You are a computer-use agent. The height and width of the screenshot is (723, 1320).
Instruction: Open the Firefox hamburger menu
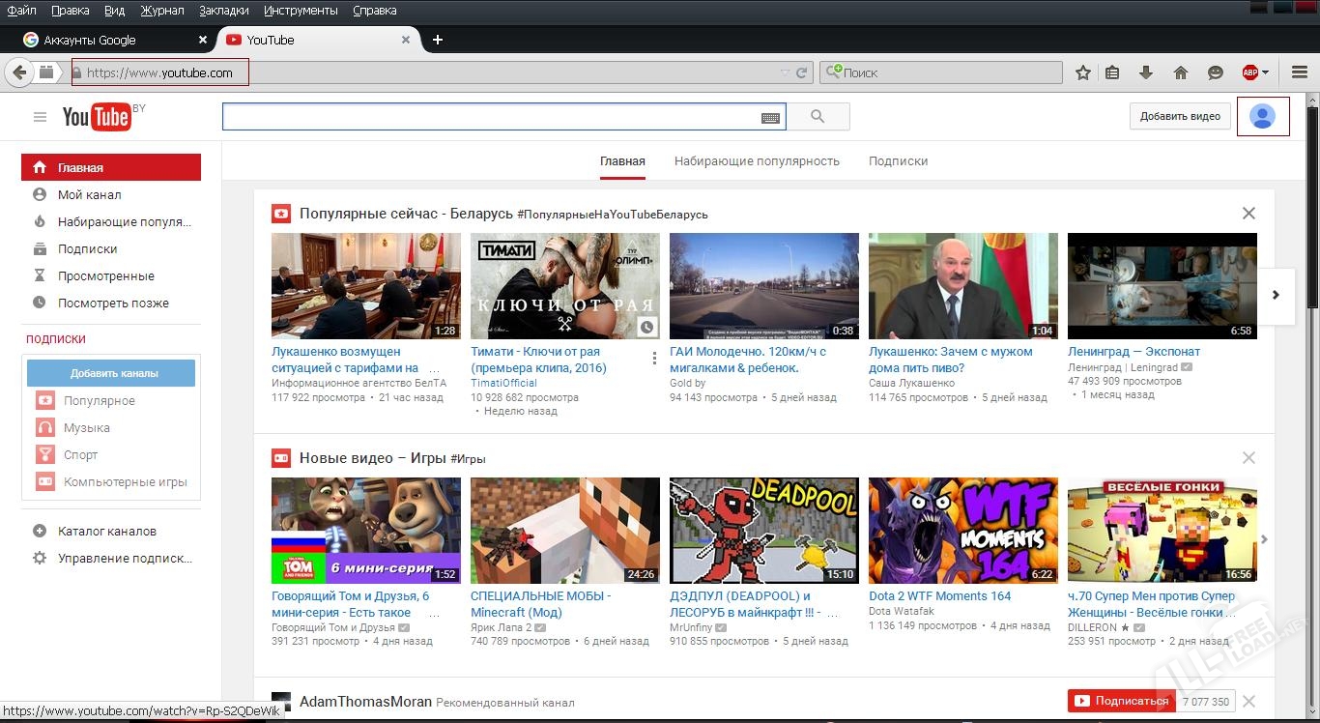point(1300,72)
